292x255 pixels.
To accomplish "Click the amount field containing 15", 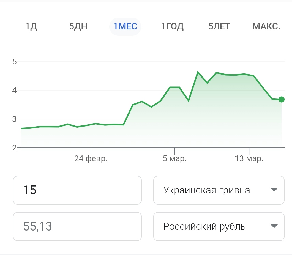I will [77, 190].
